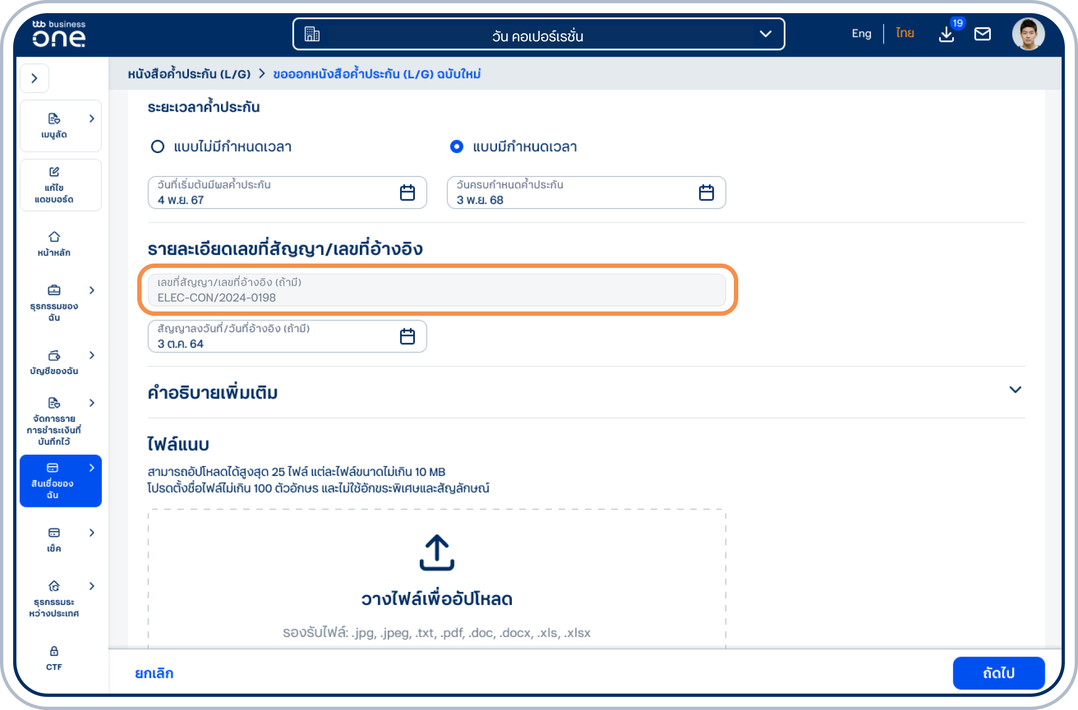The width and height of the screenshot is (1078, 710).
Task: Expand the left sidebar panel arrow
Action: [34, 78]
